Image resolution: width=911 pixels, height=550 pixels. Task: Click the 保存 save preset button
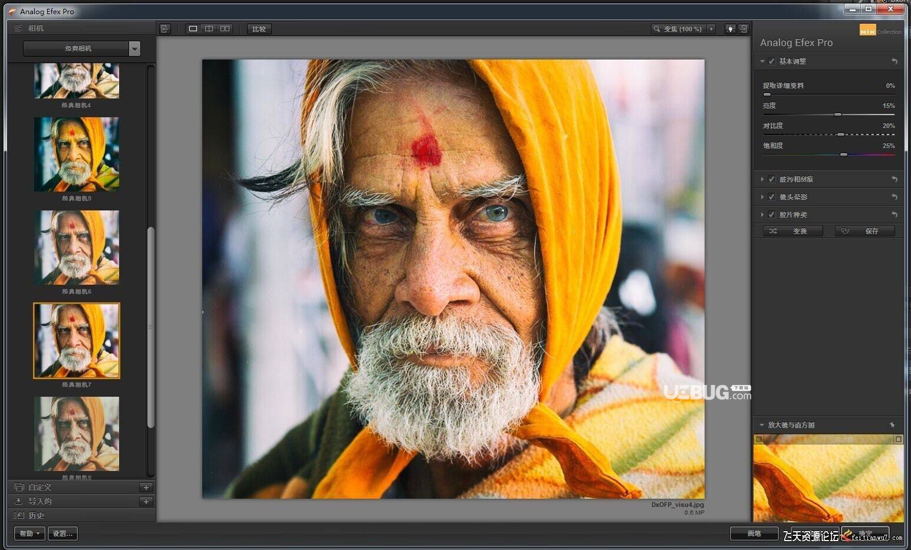click(x=865, y=231)
